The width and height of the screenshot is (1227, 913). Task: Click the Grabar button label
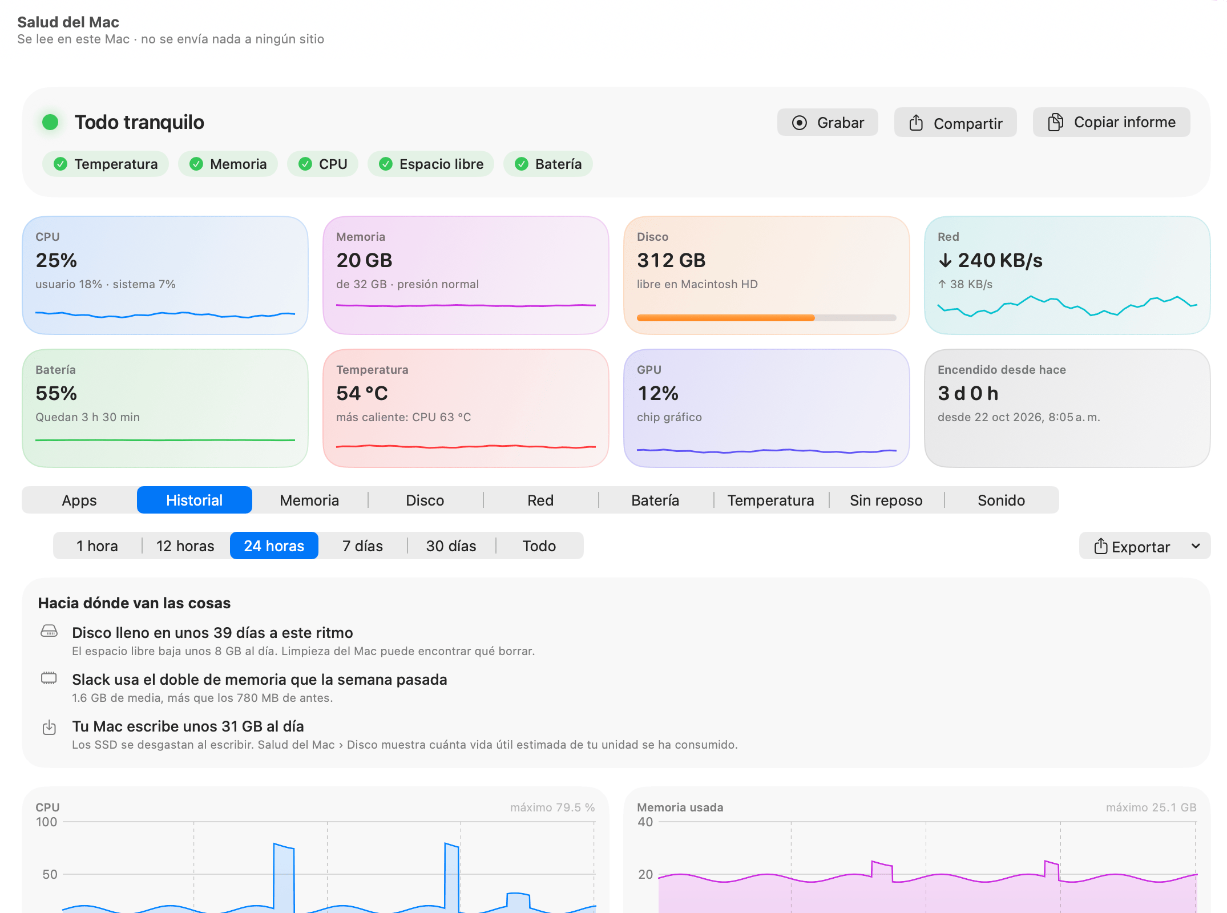click(x=841, y=123)
